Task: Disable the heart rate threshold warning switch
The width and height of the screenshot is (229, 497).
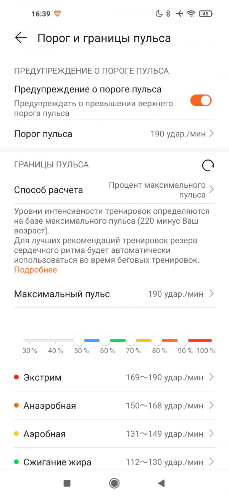Action: pos(201,101)
